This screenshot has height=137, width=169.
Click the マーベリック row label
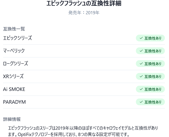point(14,51)
